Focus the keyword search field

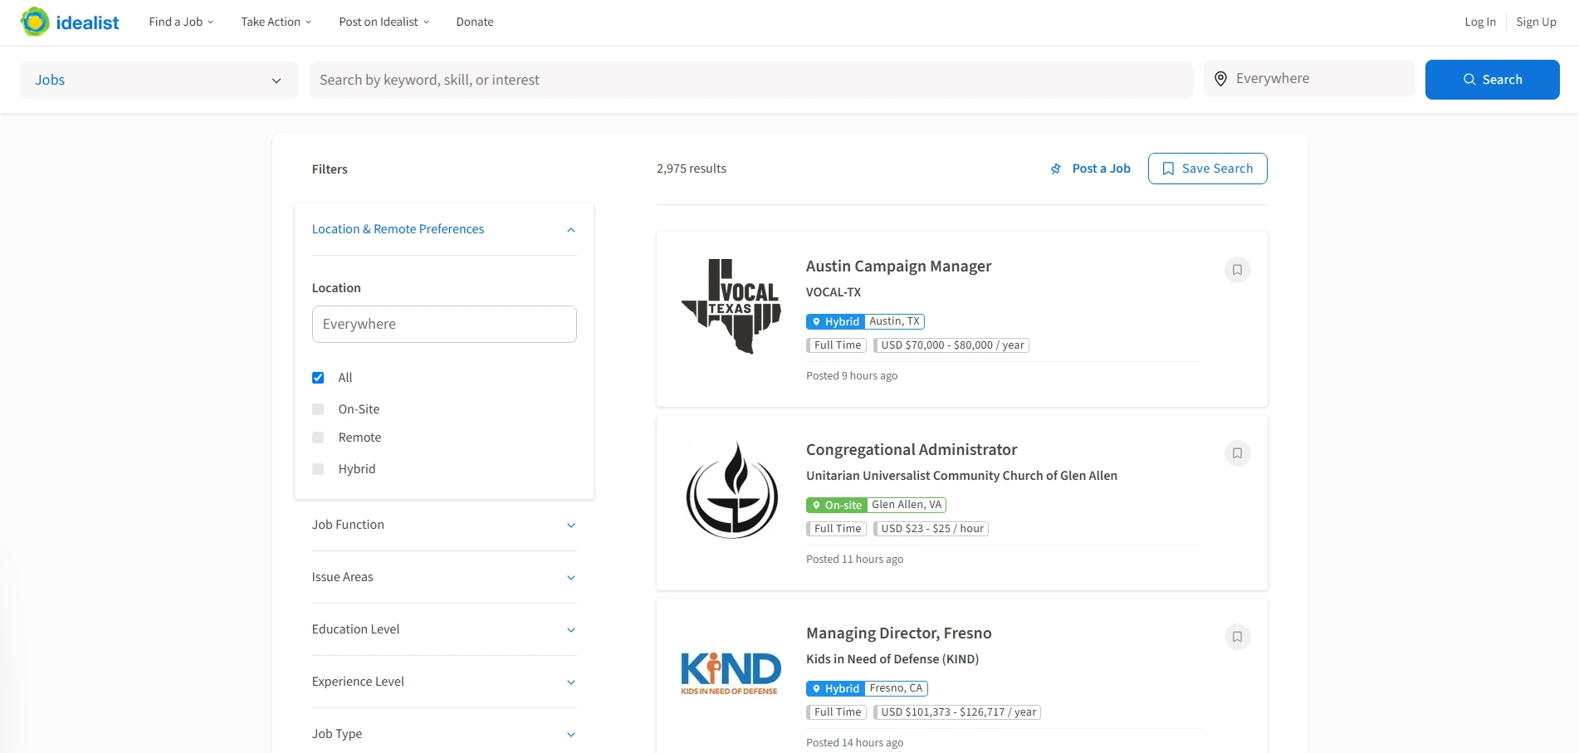coord(751,80)
